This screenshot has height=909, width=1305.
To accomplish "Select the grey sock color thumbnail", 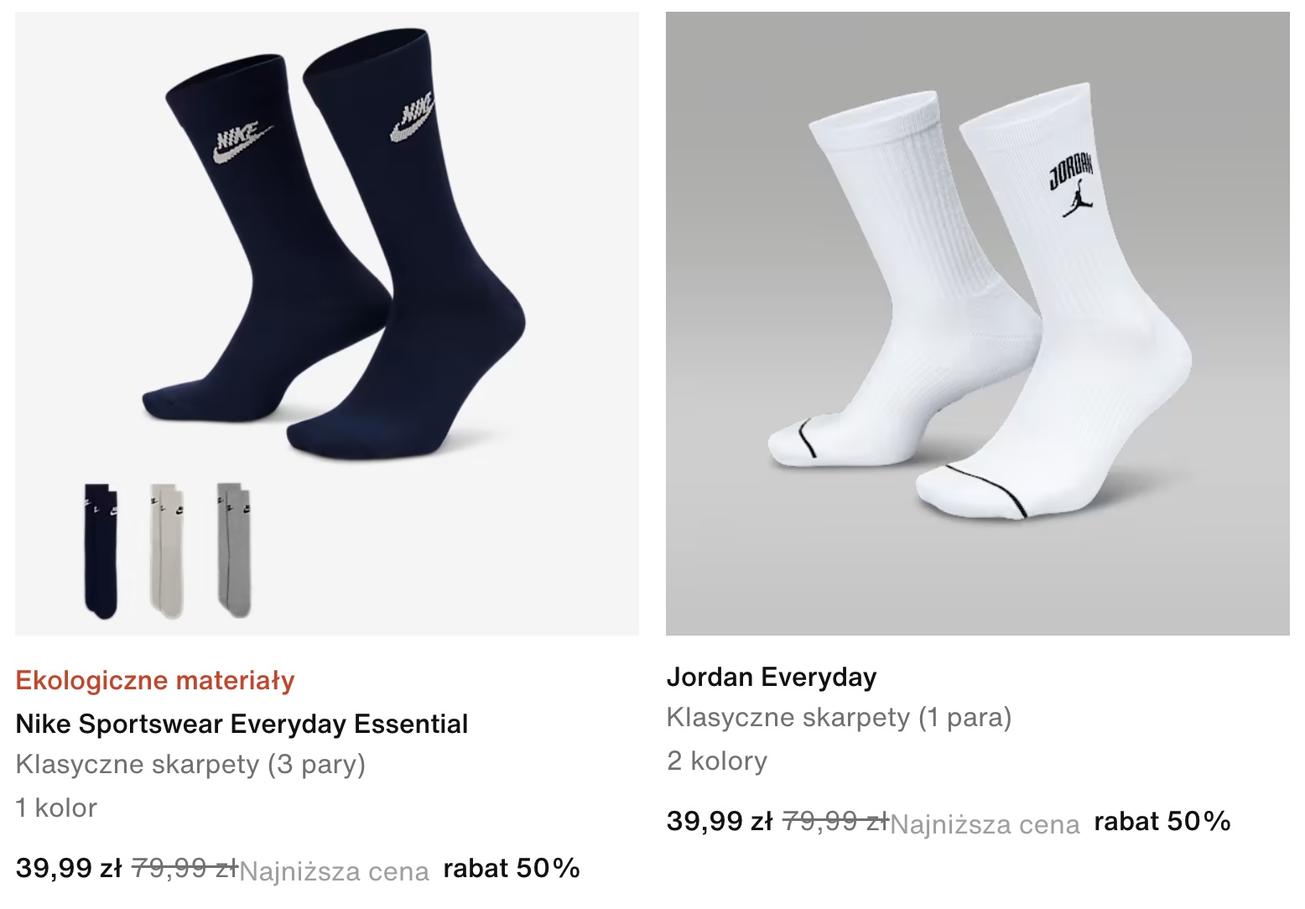I will pos(235,551).
